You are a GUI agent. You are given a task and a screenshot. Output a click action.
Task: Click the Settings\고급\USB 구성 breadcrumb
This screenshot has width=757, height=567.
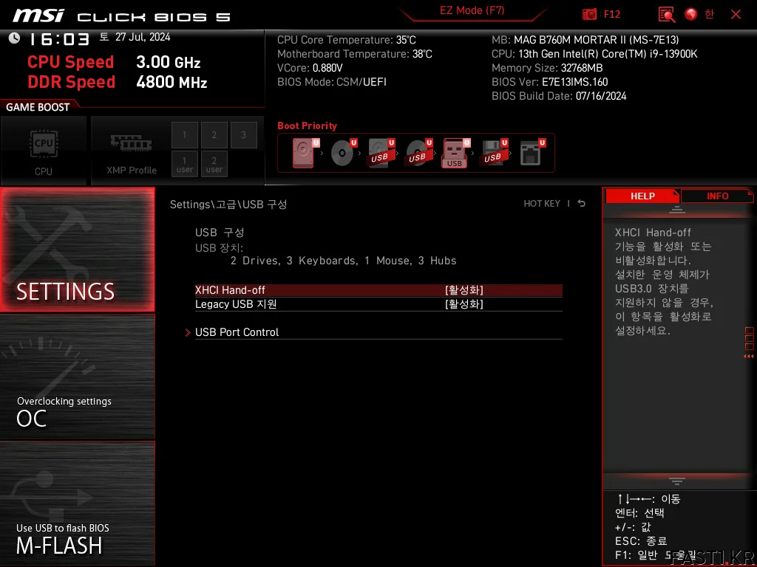coord(228,205)
